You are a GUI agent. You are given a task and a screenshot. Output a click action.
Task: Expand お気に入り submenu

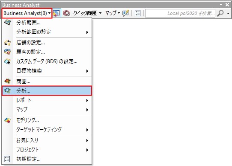pyautogui.click(x=47, y=140)
